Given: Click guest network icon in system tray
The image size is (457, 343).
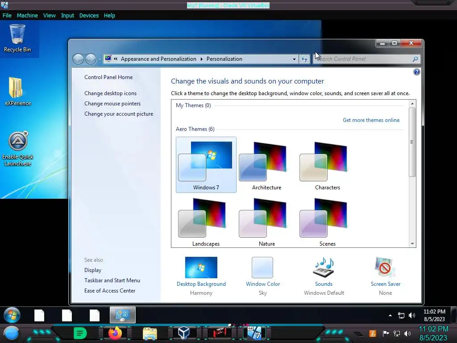Looking at the screenshot, I should click(x=401, y=315).
